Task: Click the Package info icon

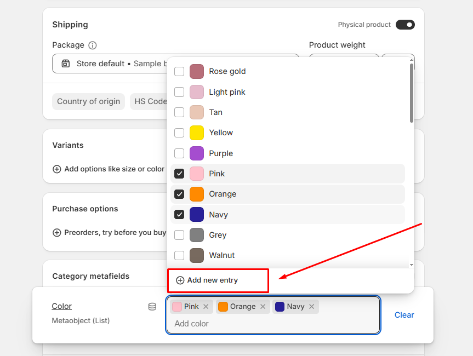Action: click(x=93, y=45)
